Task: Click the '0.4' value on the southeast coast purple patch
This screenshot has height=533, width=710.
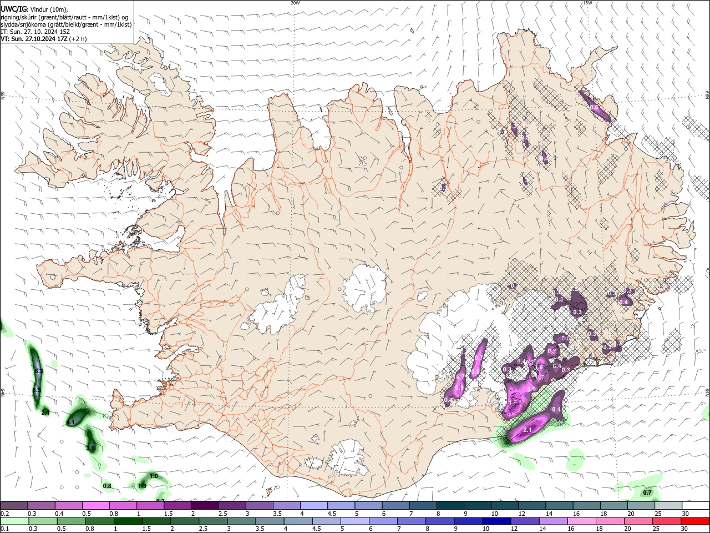Action: pos(557,410)
